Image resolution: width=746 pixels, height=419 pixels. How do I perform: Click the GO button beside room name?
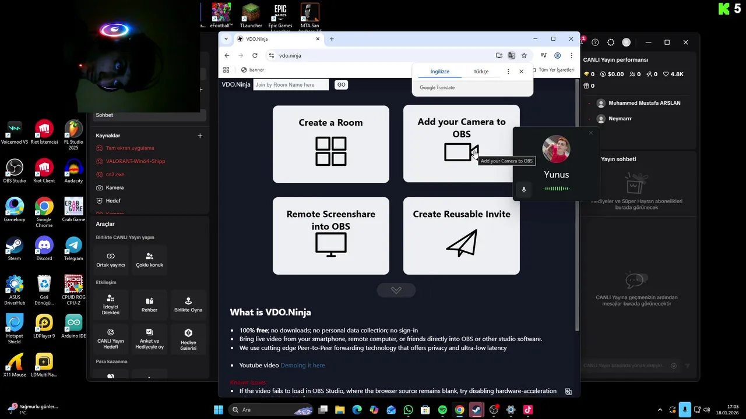coord(341,85)
